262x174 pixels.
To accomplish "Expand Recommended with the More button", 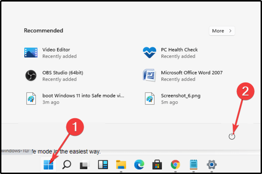I will pyautogui.click(x=221, y=31).
